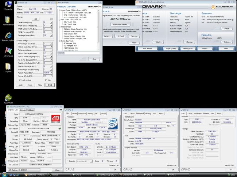Open the Precharge Delay (tRAS) dropdown

[x=48, y=35]
